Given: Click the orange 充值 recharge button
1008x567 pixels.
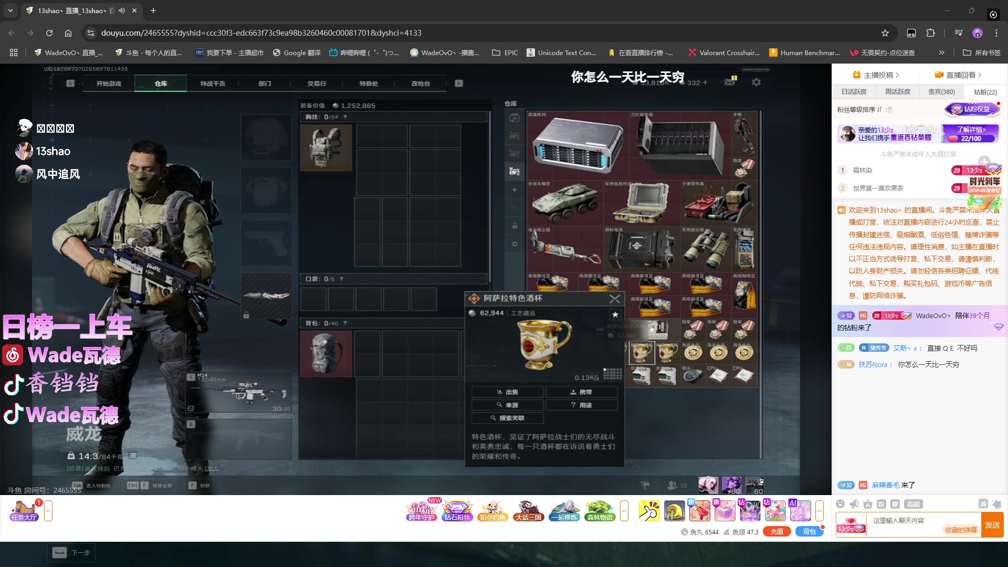Looking at the screenshot, I should pos(777,532).
